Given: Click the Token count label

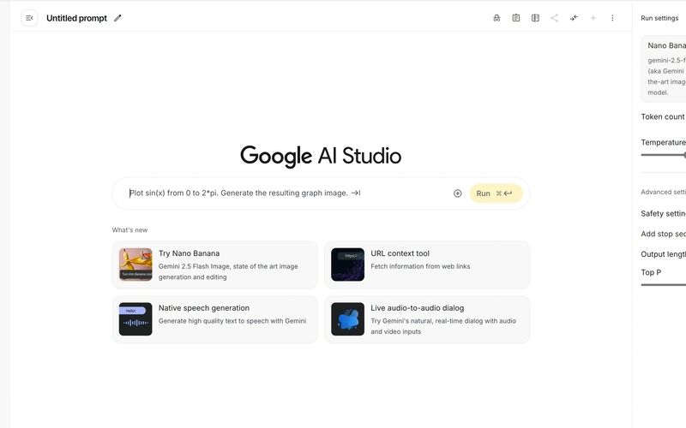Looking at the screenshot, I should (x=662, y=116).
